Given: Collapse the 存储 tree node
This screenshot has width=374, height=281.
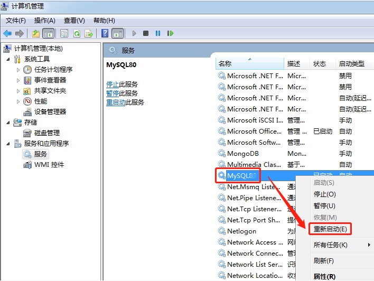Looking at the screenshot, I should (8, 123).
